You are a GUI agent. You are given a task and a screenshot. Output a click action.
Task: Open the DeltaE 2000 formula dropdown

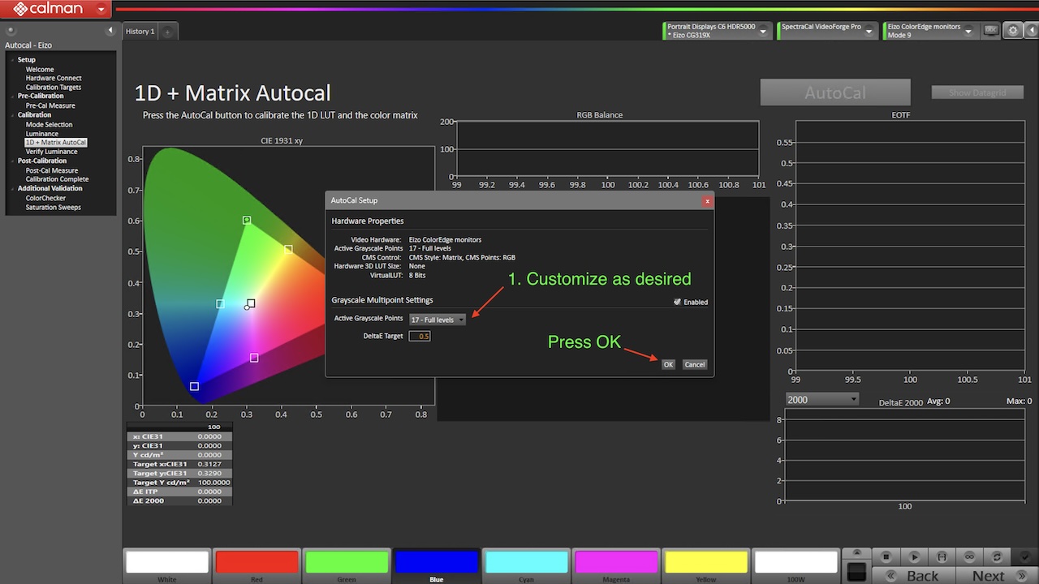[822, 399]
